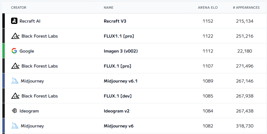This screenshot has height=134, width=267.
Task: Click Black Forest Labs logo beside FLUX.1 [dev]
Action: coord(15,96)
